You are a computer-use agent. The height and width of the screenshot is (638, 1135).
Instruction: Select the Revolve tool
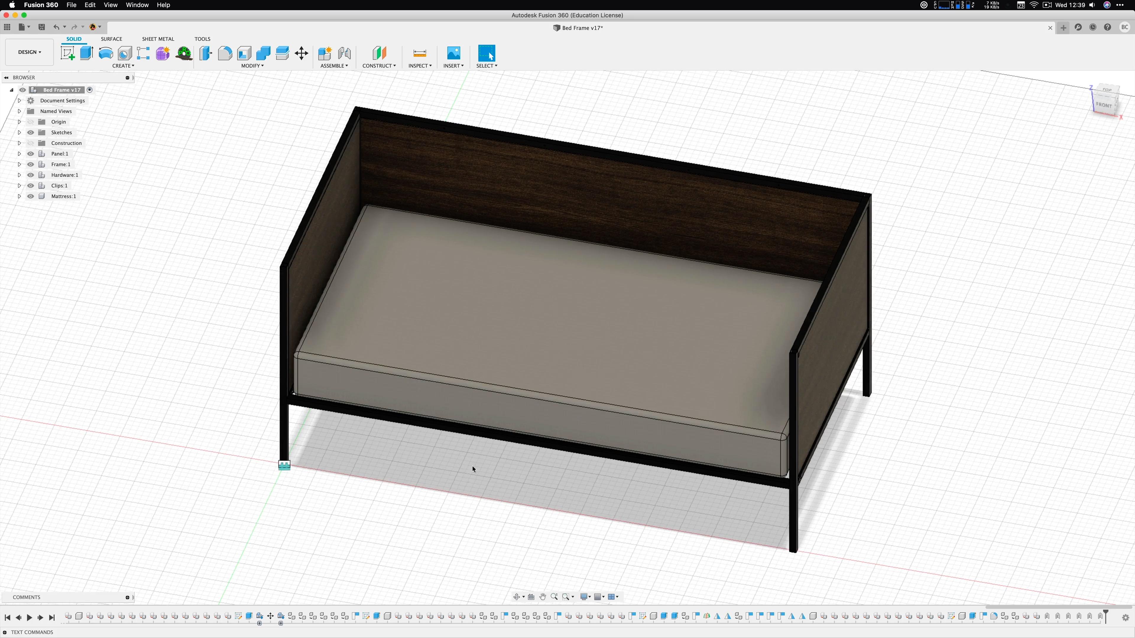(106, 53)
